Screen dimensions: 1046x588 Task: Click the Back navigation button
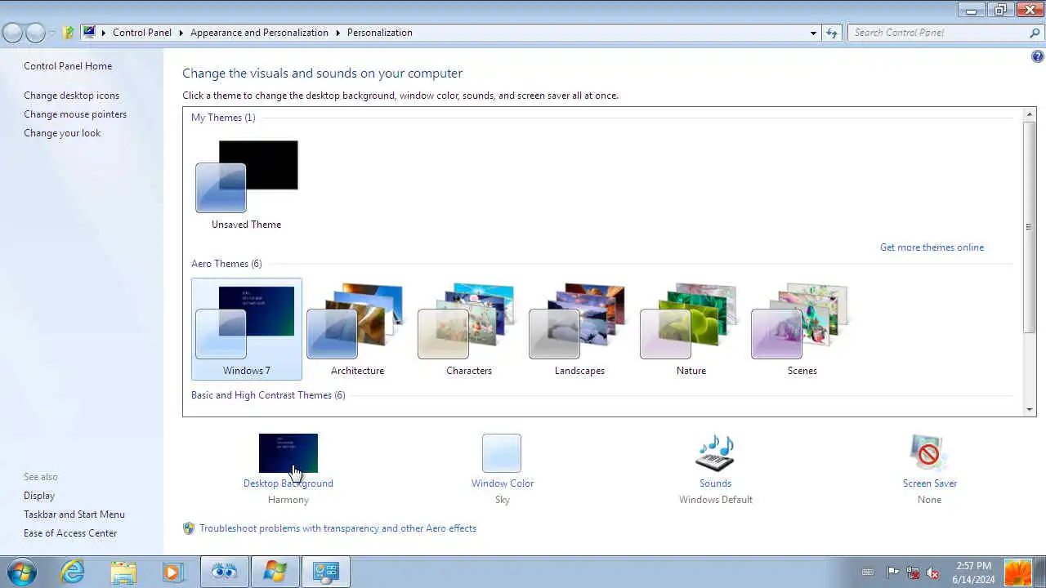click(12, 33)
